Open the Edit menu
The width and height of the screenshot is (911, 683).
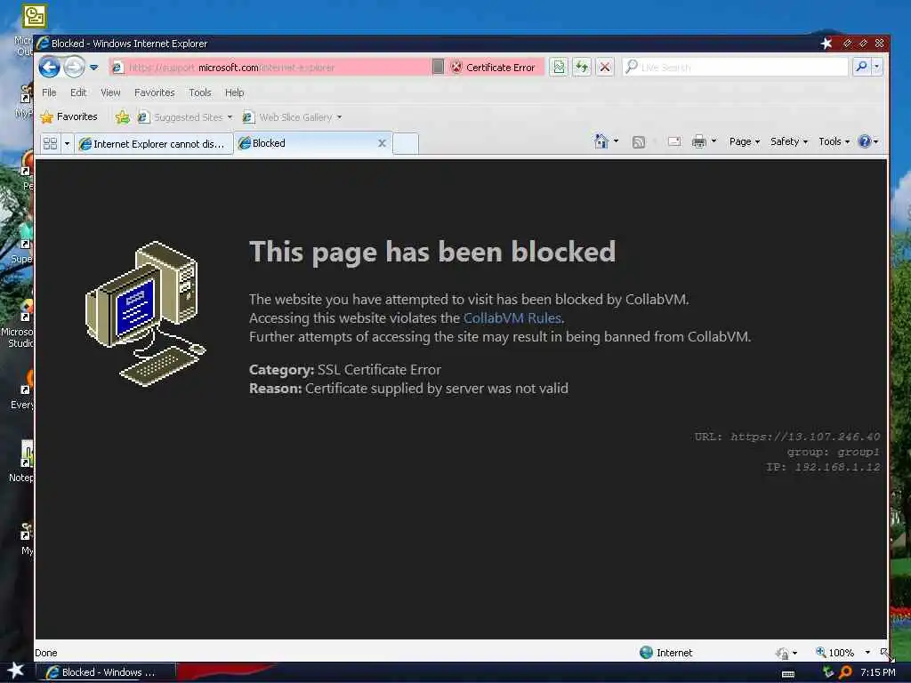[x=78, y=92]
